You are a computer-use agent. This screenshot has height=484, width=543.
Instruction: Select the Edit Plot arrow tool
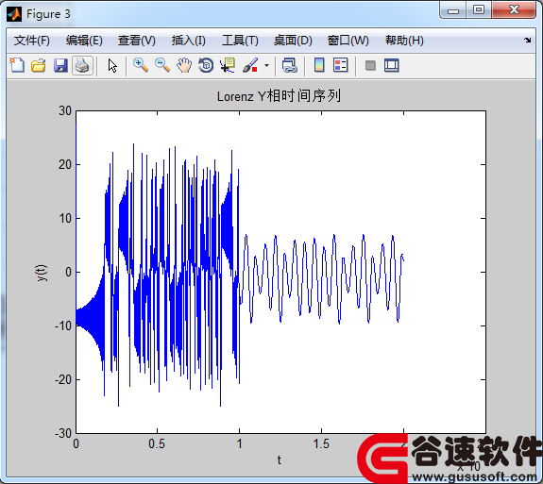coord(112,65)
